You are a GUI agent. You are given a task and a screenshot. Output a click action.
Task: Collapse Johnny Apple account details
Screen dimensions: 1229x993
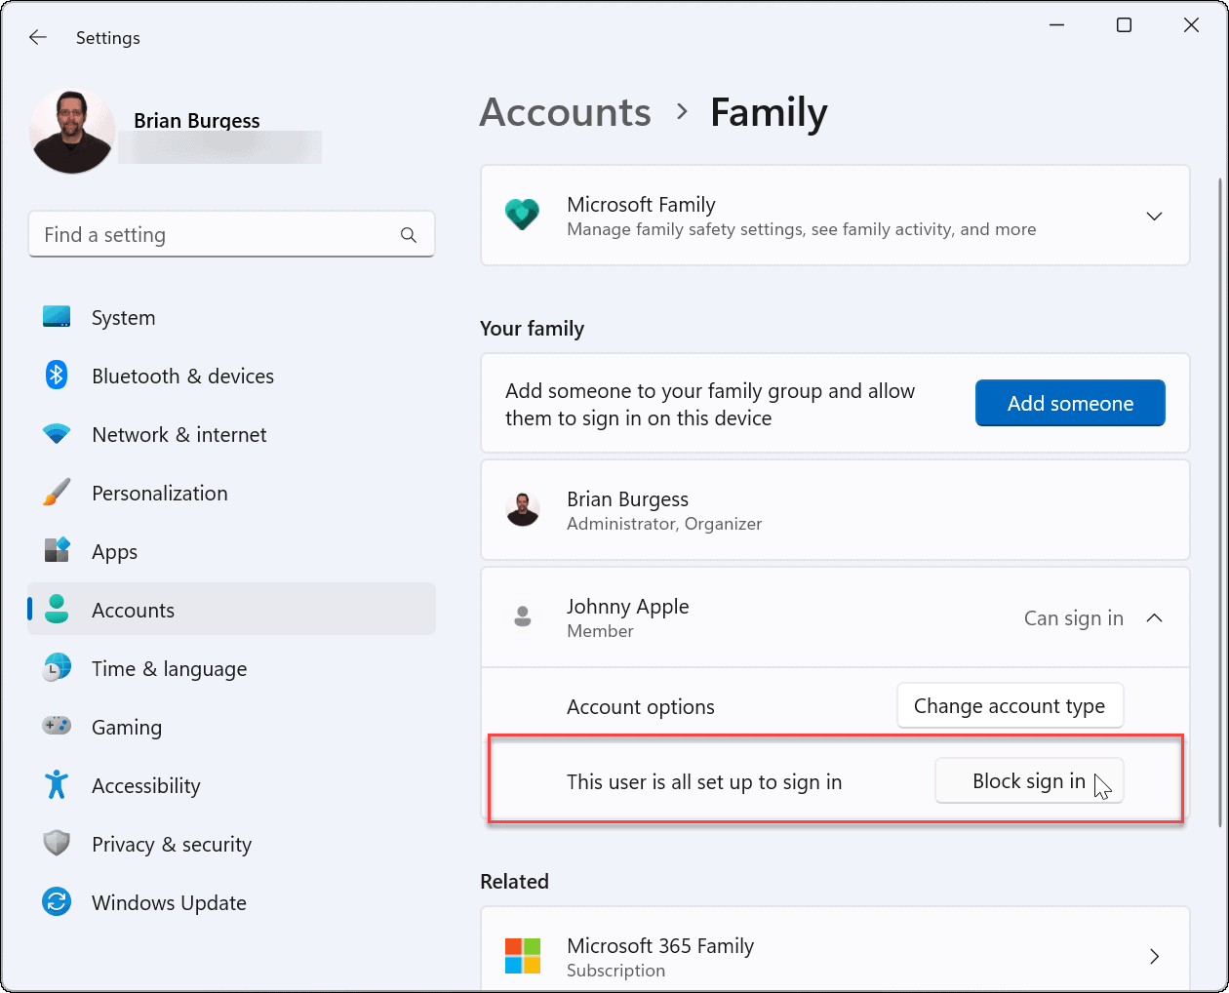click(x=1154, y=617)
